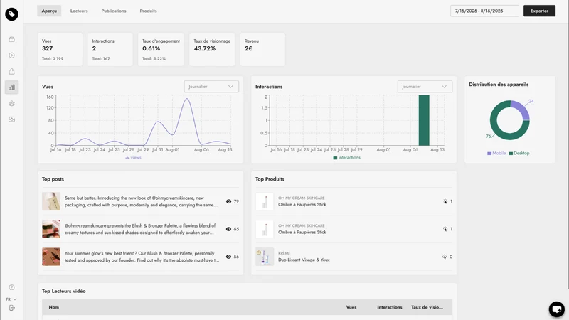Screen dimensions: 569x320
Task: Open thumbnail of 'Your summer glow' post
Action: (x=51, y=257)
